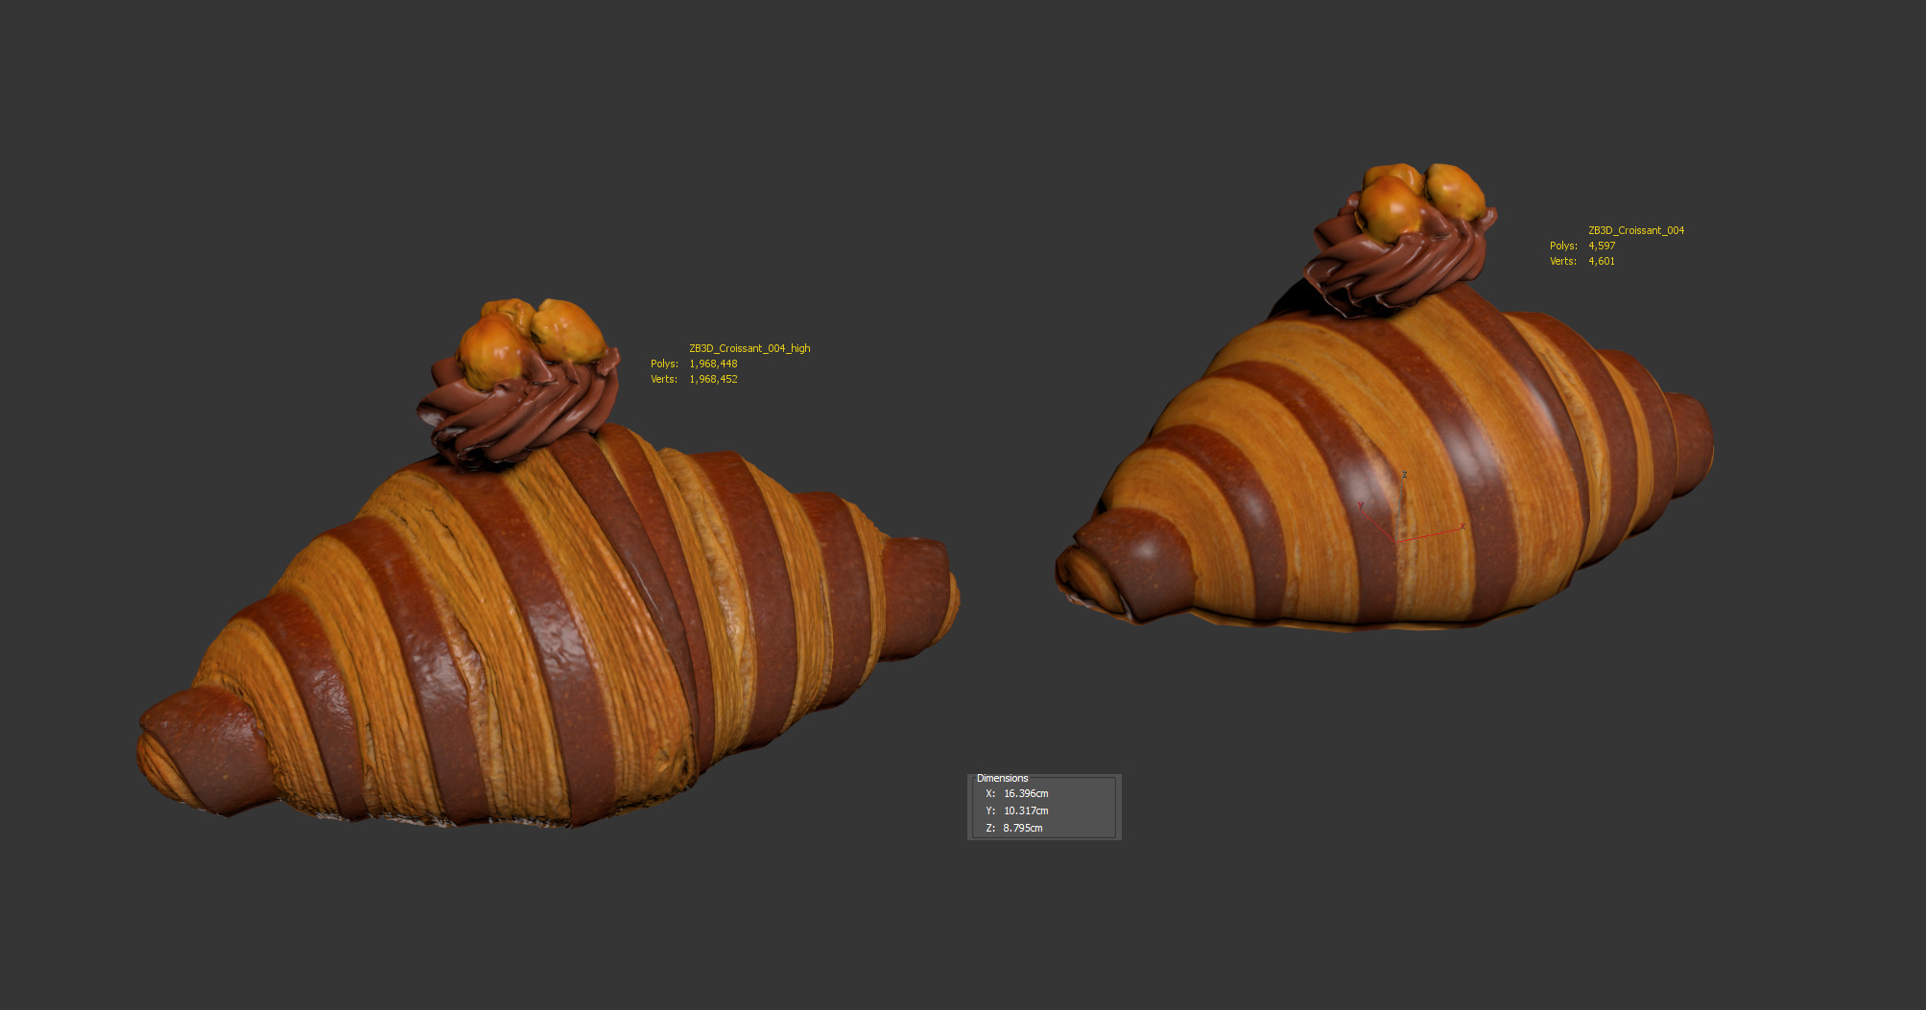Click the X axis label of the pivot gizmo
1926x1010 pixels.
point(1462,526)
